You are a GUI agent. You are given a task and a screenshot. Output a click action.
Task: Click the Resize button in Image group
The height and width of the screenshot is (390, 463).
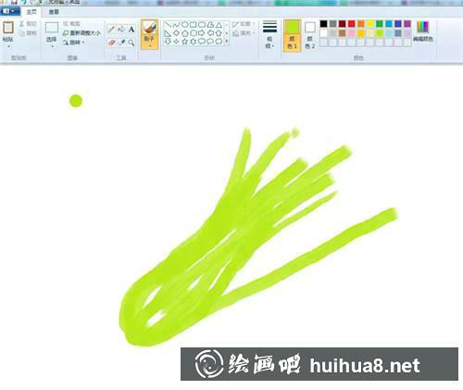coord(81,33)
